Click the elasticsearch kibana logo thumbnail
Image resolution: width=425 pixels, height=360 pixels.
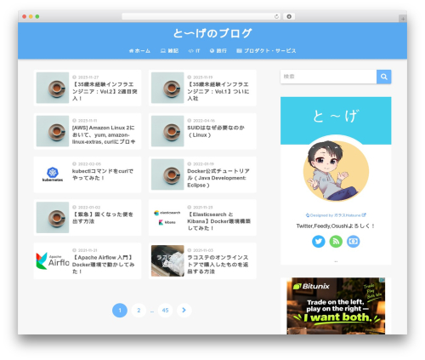click(x=167, y=218)
